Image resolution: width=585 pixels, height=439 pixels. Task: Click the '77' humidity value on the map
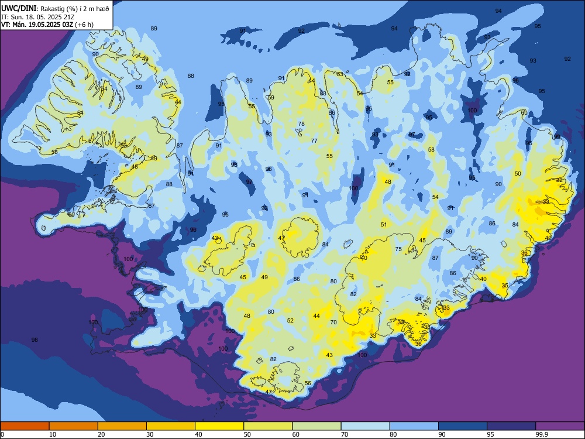pyautogui.click(x=314, y=140)
